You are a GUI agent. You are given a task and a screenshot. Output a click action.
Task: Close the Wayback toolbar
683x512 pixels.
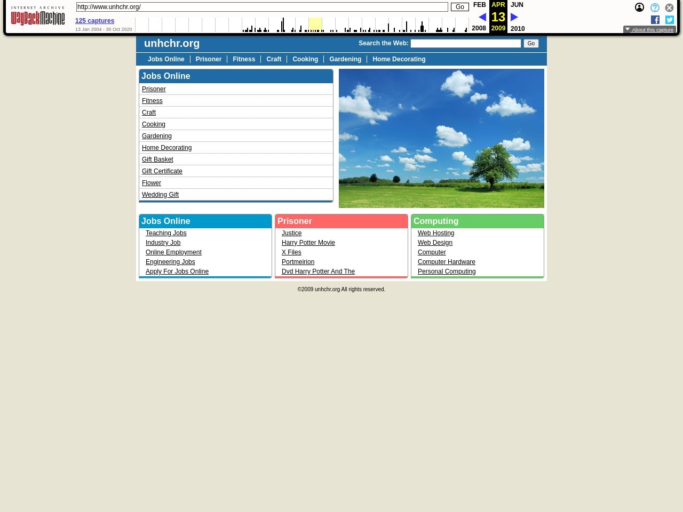[x=669, y=7]
